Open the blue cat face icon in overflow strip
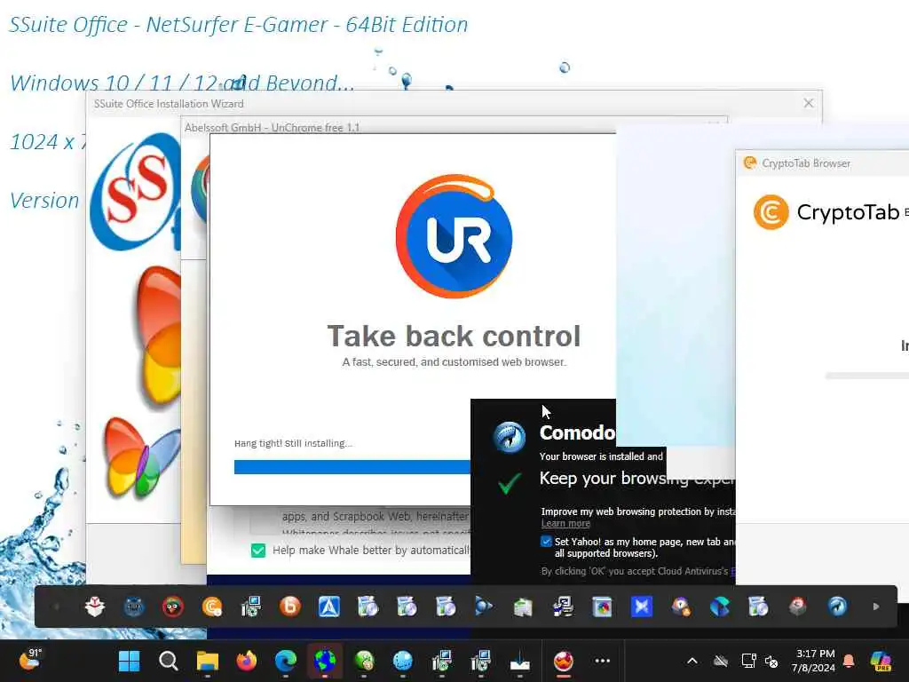909x682 pixels. [x=134, y=607]
